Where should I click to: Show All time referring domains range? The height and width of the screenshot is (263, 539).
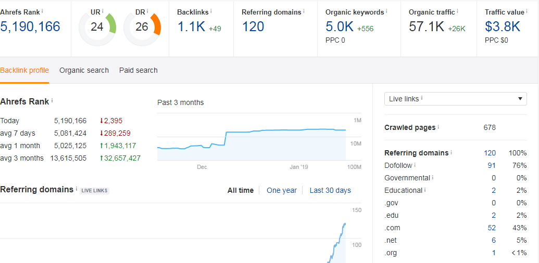[240, 190]
